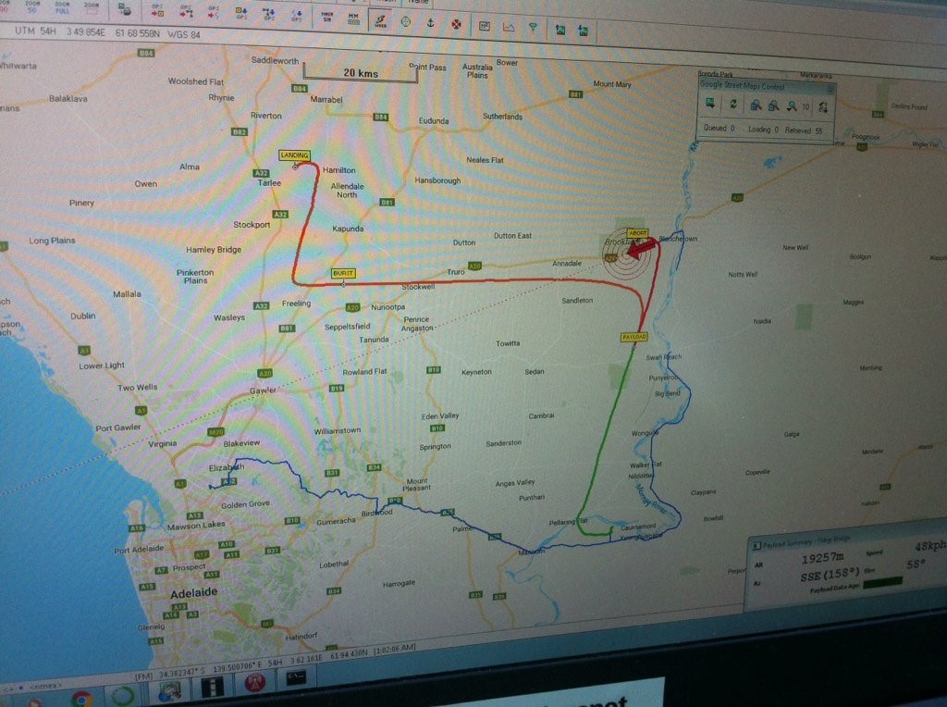Open Google Chrome from the taskbar
Viewport: 947px width, 707px height.
pos(82,700)
